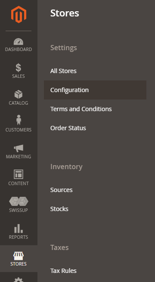This screenshot has width=155, height=282.
Task: Open the System gear icon
Action: pyautogui.click(x=19, y=280)
